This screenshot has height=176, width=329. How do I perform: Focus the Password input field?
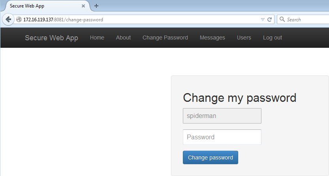tap(222, 137)
